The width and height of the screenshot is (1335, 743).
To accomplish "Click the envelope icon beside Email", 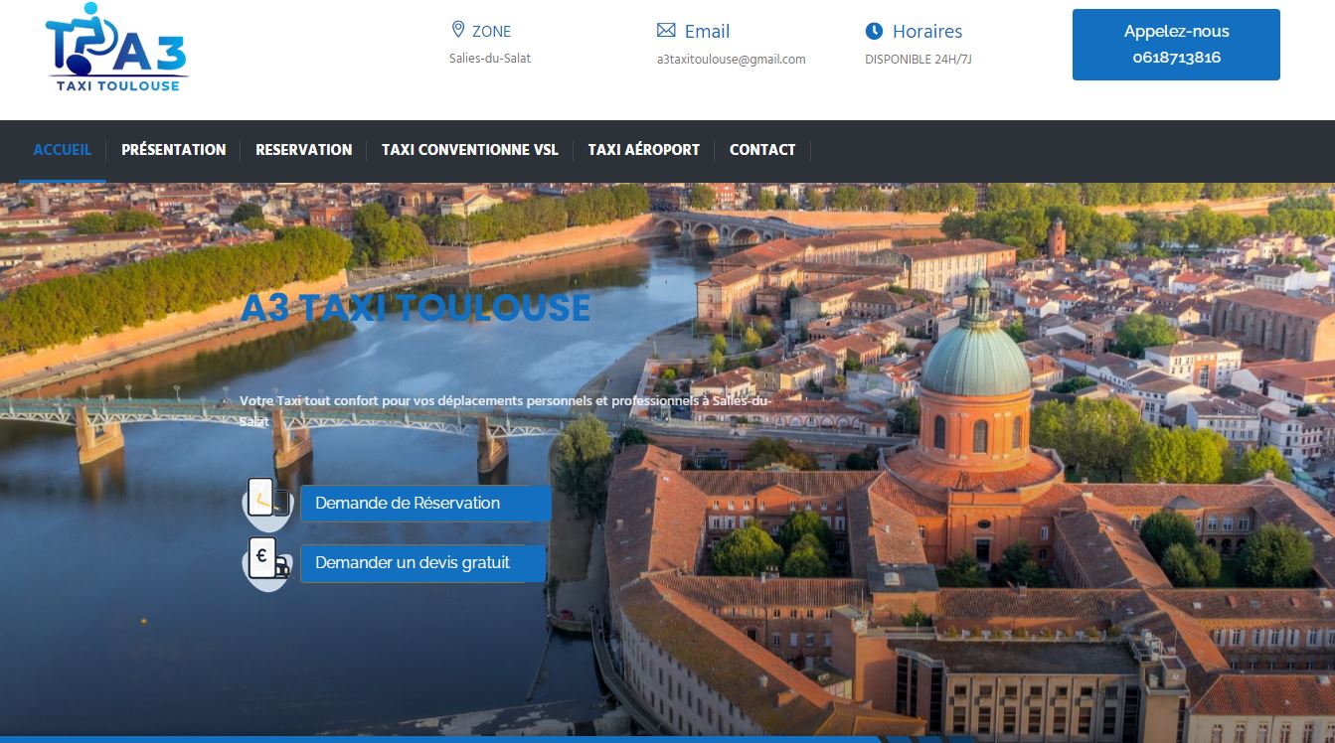I will coord(666,31).
